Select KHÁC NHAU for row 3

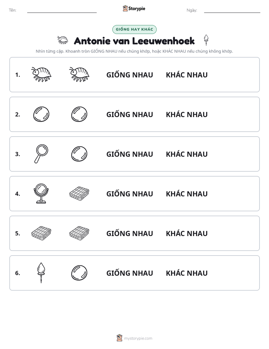(x=186, y=154)
